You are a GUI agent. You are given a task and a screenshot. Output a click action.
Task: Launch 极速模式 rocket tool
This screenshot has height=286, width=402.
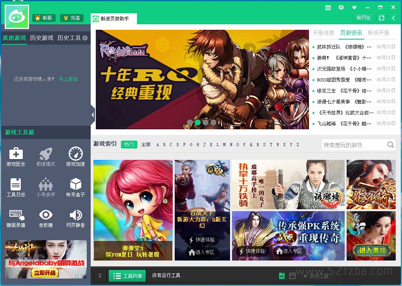point(46,157)
